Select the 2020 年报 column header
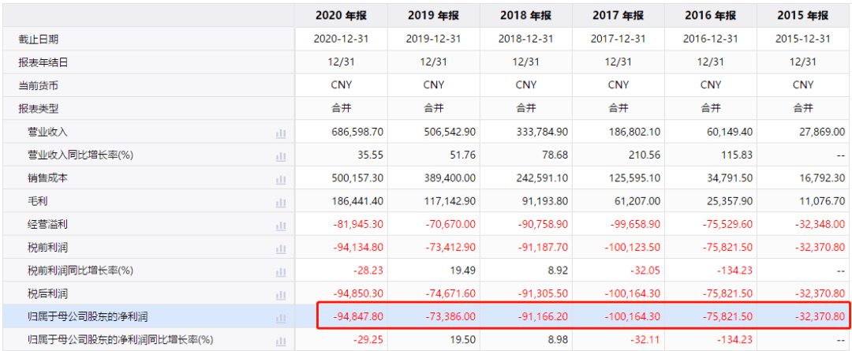This screenshot has height=351, width=852. tap(341, 15)
